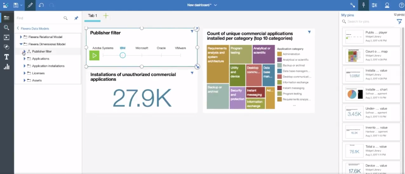Open the Search icon in left sidebar

[7, 28]
